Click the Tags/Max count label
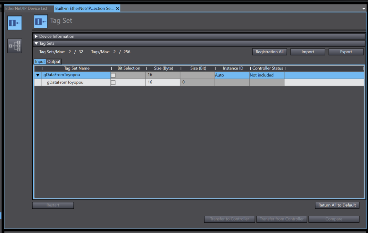Image resolution: width=368 pixels, height=233 pixels. (x=111, y=52)
